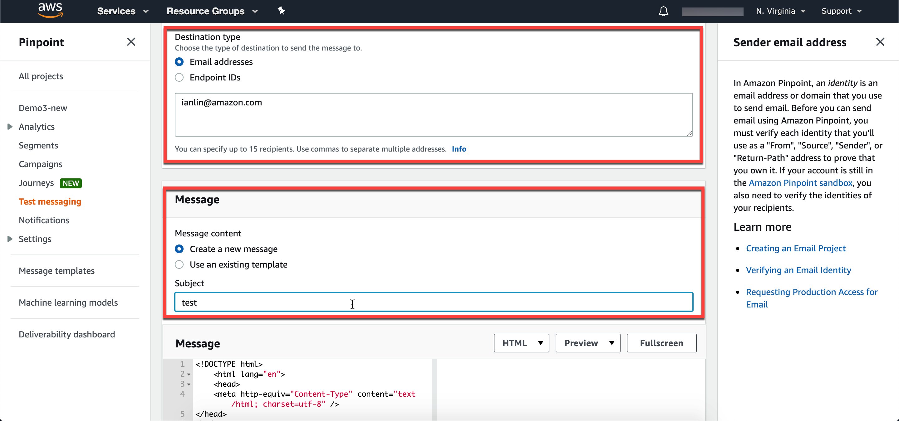Open Creating an Email Project link
This screenshot has height=421, width=899.
[x=796, y=248]
